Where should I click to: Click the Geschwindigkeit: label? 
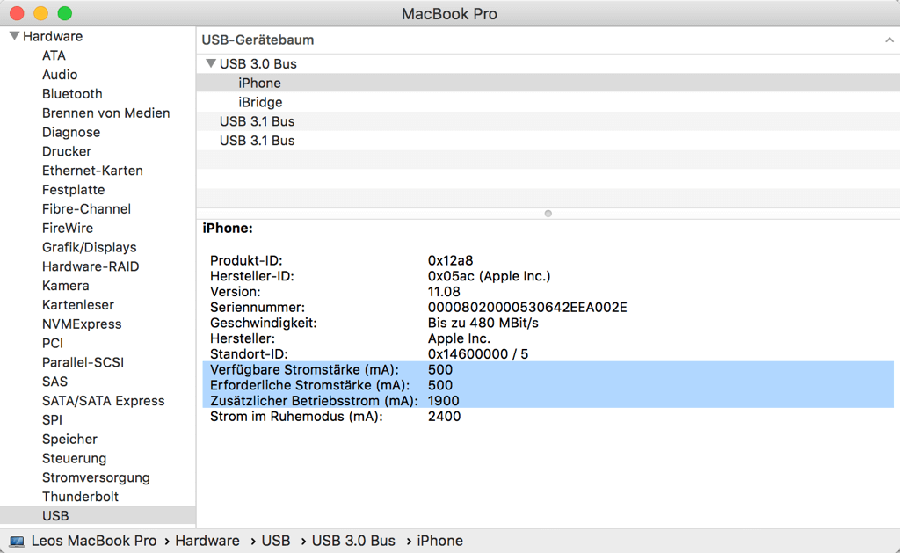coord(264,323)
